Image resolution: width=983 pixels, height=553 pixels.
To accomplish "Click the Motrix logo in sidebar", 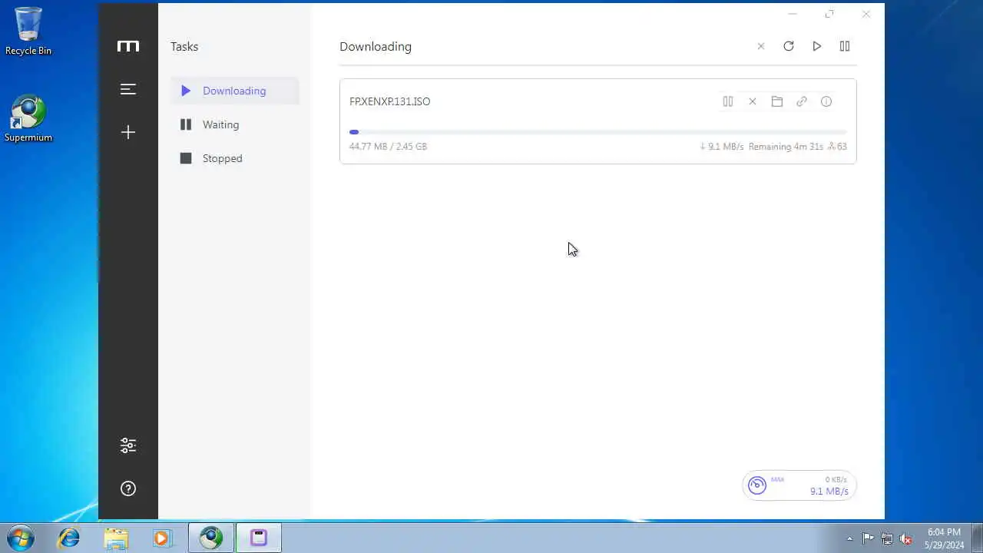I will click(x=128, y=46).
